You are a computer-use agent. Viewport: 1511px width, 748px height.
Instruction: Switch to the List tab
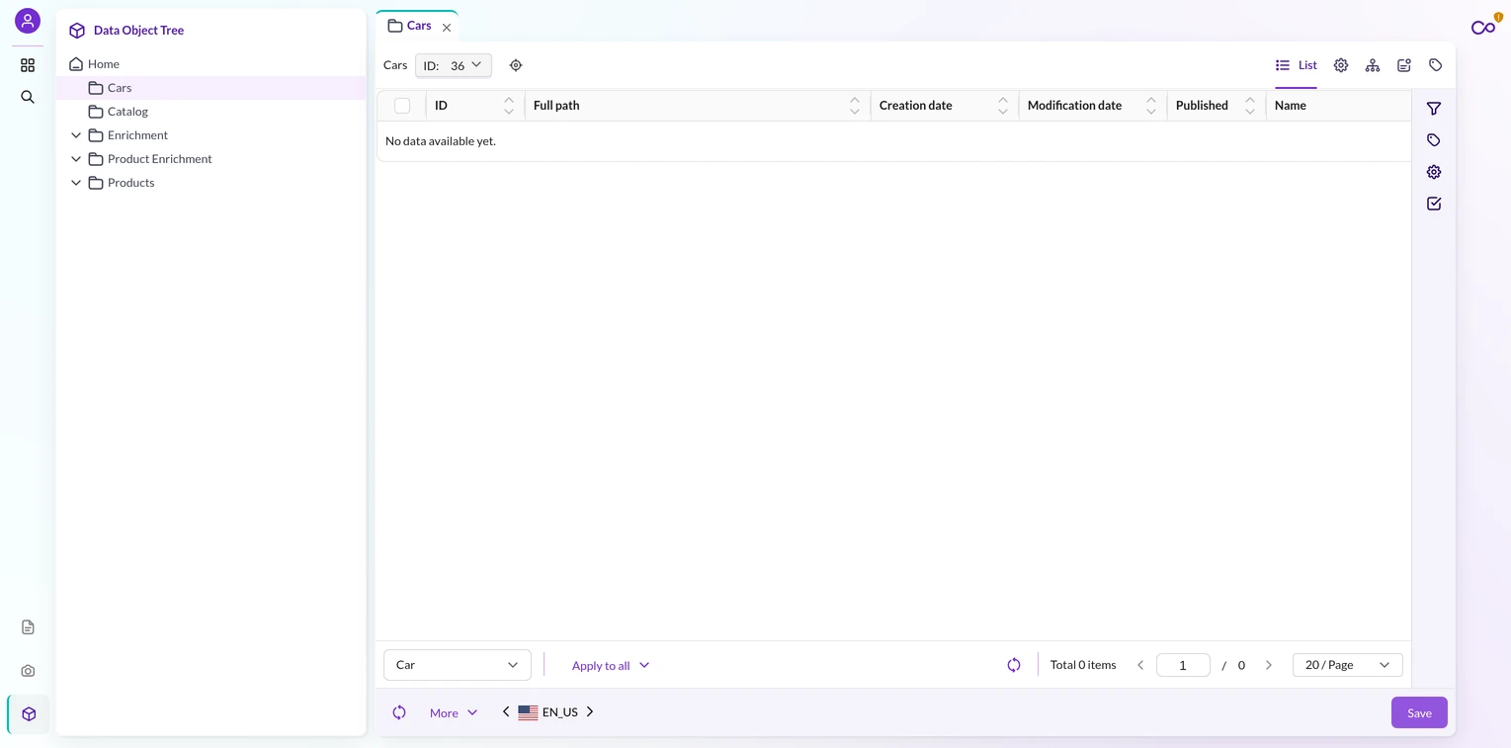[x=1296, y=65]
